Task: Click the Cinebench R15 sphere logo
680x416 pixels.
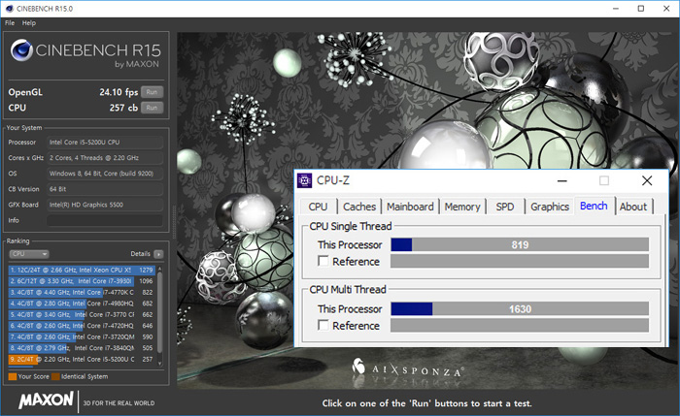Action: (x=21, y=49)
